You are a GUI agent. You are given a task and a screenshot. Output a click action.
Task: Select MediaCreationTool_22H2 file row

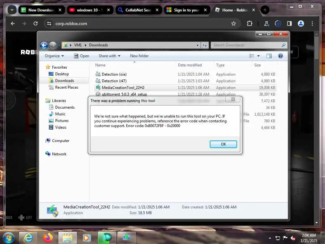click(x=185, y=88)
